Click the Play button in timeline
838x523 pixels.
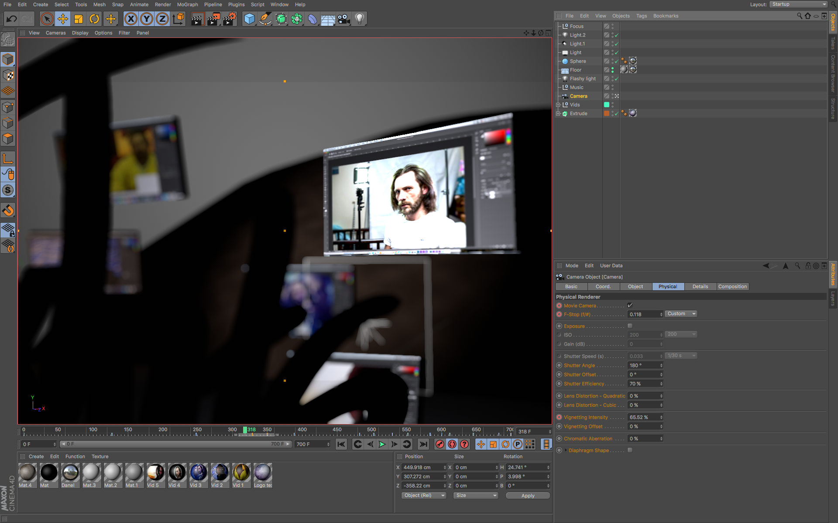click(x=381, y=445)
